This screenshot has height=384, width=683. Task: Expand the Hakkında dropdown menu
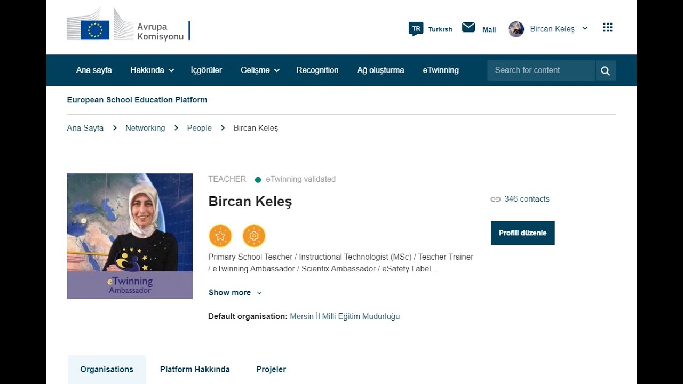click(x=152, y=70)
